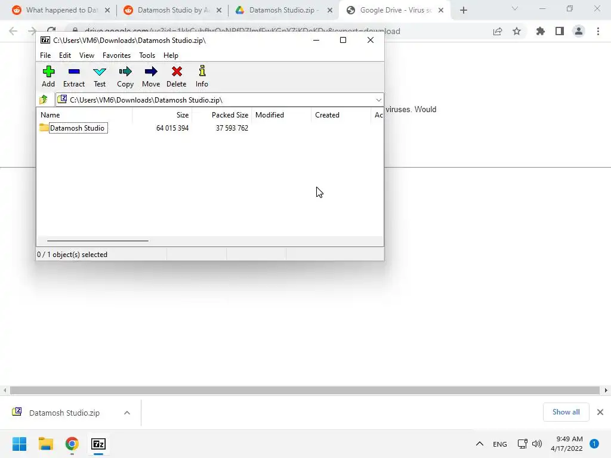611x458 pixels.
Task: Toggle Chrome side panel icon
Action: pos(560,31)
